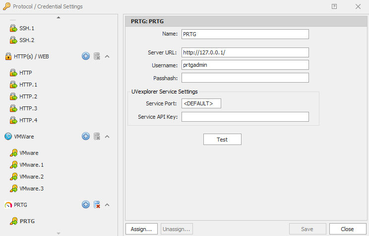Click the VMware.2 key icon
Screen dimensions: 369x236
pyautogui.click(x=13, y=177)
